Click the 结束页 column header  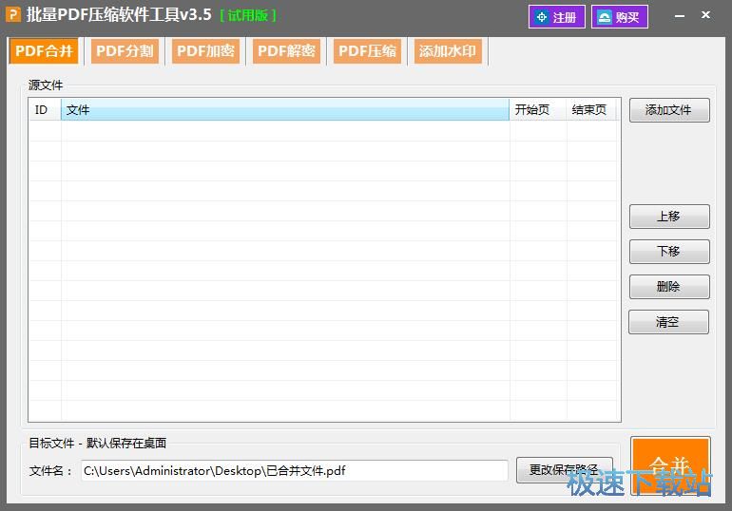point(593,110)
